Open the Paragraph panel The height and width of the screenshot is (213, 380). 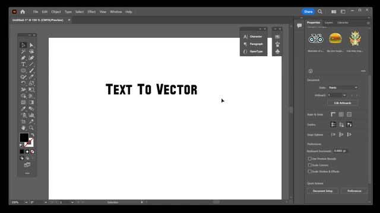click(254, 44)
